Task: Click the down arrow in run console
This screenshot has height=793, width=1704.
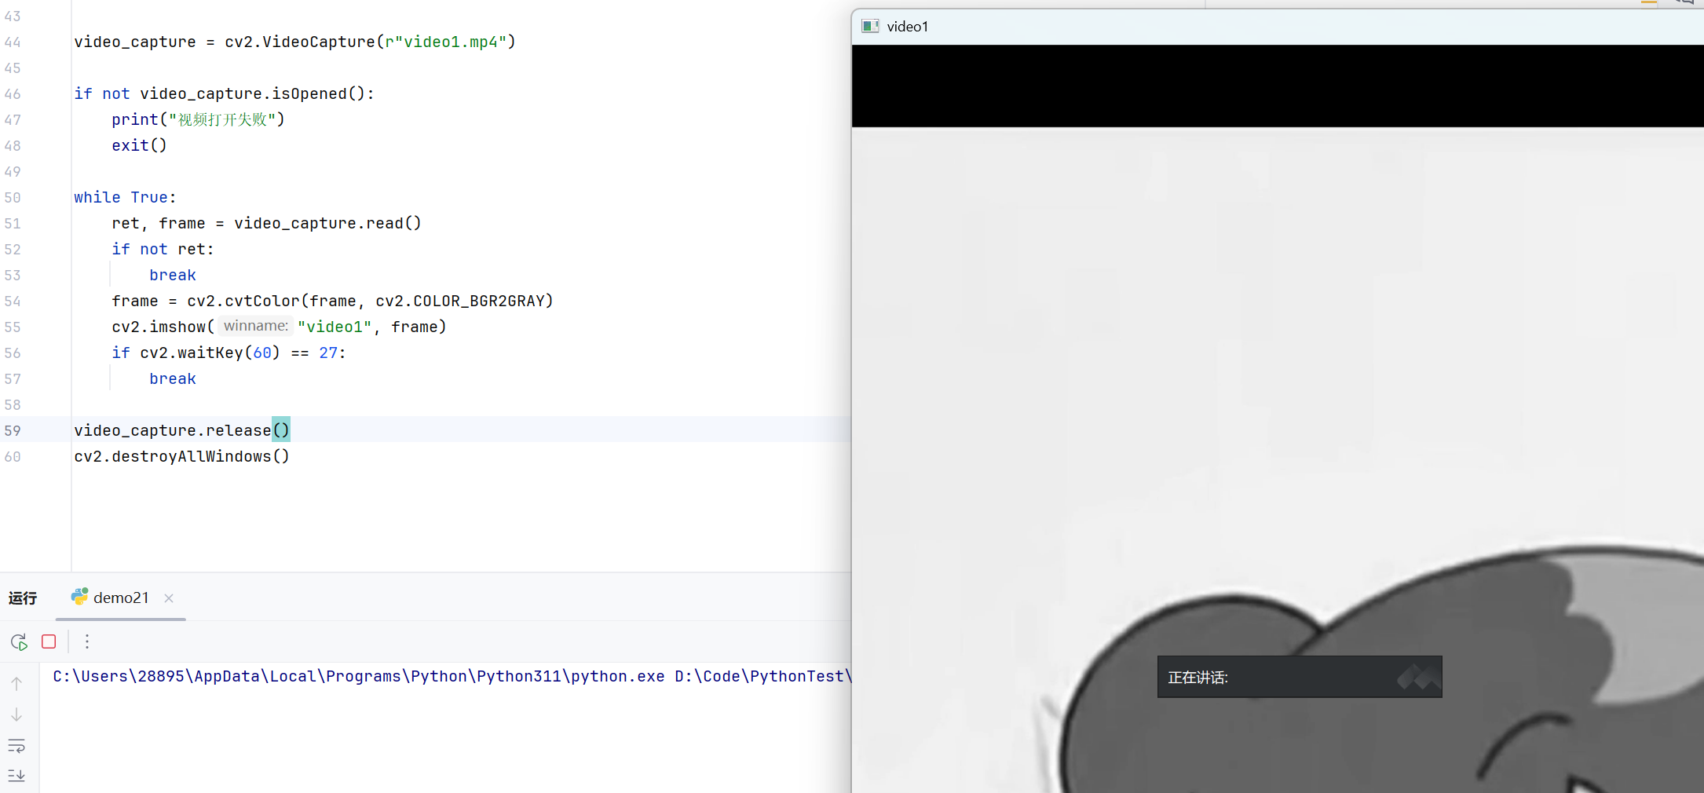Action: (x=16, y=714)
